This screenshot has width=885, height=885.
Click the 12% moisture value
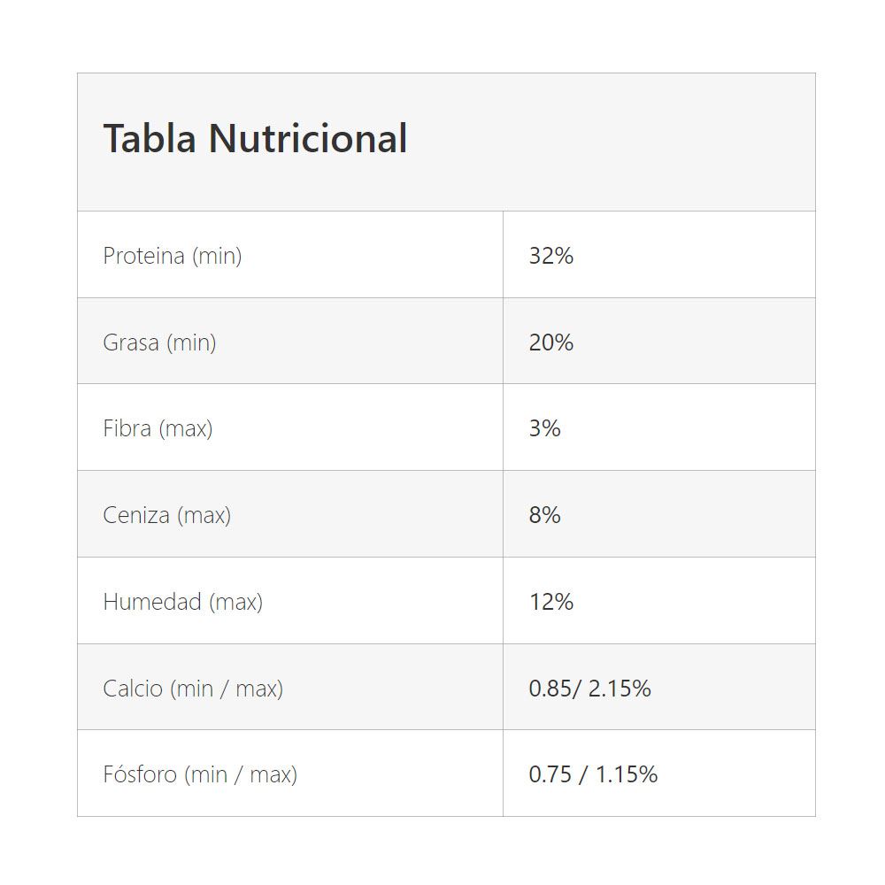click(550, 602)
